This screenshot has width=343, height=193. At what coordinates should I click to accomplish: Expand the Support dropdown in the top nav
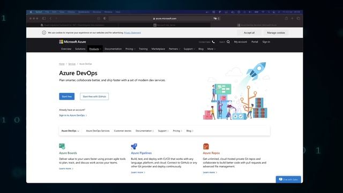(x=189, y=49)
